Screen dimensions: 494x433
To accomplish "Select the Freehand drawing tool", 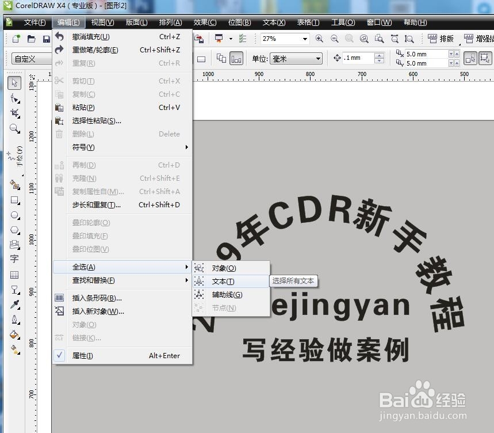I will (14, 156).
